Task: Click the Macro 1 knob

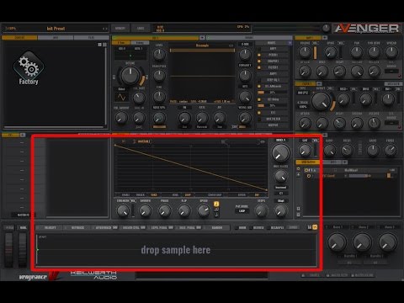Action: pos(337,242)
